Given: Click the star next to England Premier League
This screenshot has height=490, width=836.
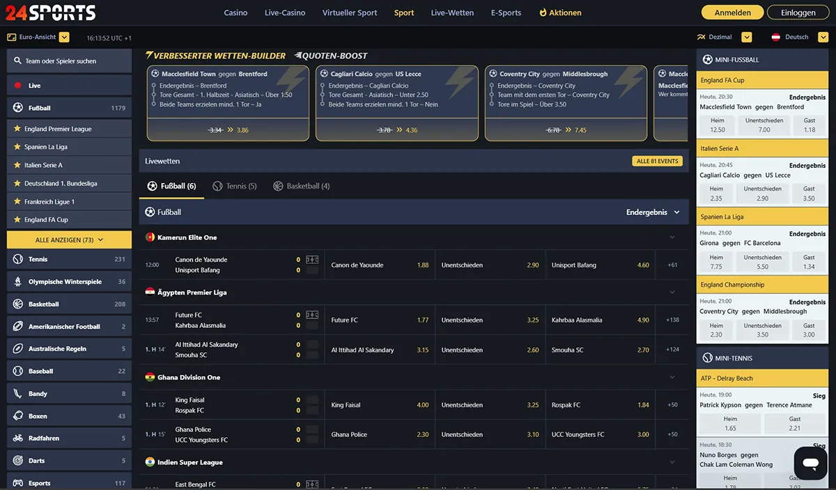Looking at the screenshot, I should tap(17, 129).
